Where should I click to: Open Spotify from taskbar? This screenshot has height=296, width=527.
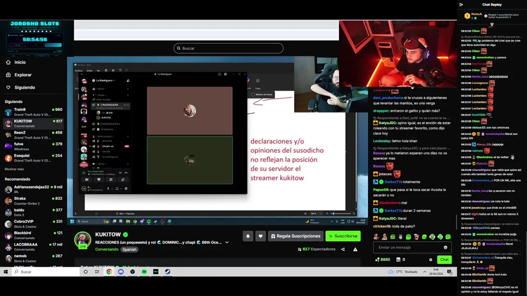(144, 272)
